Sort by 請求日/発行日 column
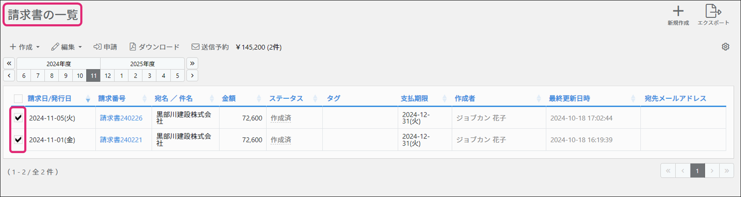741x197 pixels. (x=50, y=99)
